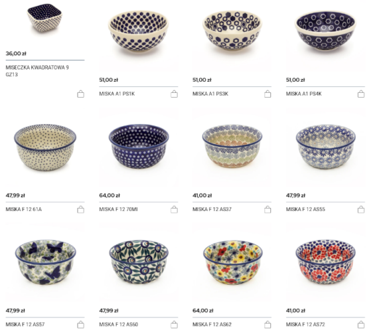View the butterfly bowl AS57 image
Image resolution: width=371 pixels, height=332 pixels.
coord(45,262)
